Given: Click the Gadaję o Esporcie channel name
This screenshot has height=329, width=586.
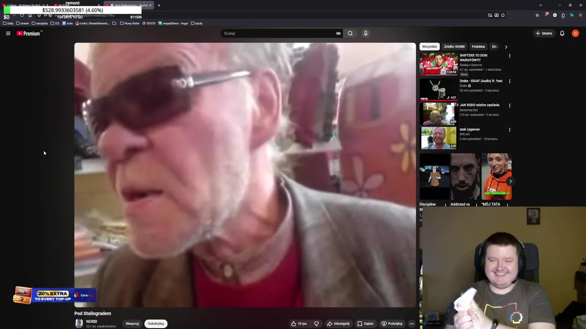Looking at the screenshot, I should (471, 65).
